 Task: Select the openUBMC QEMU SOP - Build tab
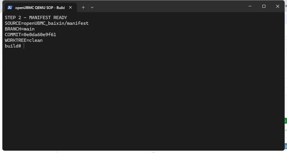[41, 7]
